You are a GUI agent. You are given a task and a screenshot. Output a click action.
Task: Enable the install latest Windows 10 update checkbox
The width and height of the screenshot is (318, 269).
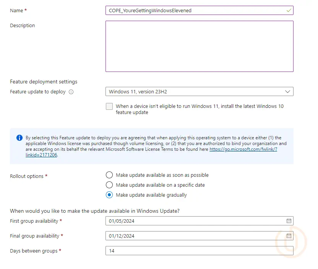point(109,106)
